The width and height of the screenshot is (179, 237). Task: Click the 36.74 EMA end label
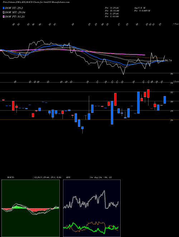pos(168,60)
